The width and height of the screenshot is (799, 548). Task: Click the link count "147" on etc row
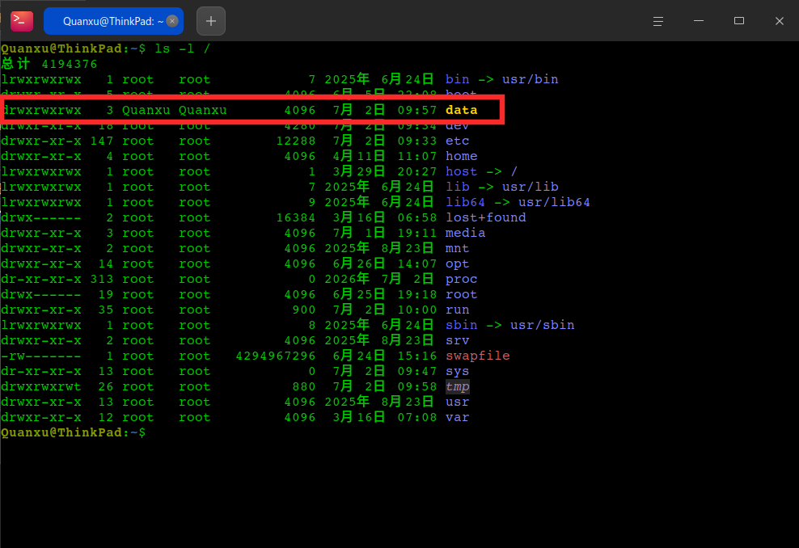(x=102, y=141)
